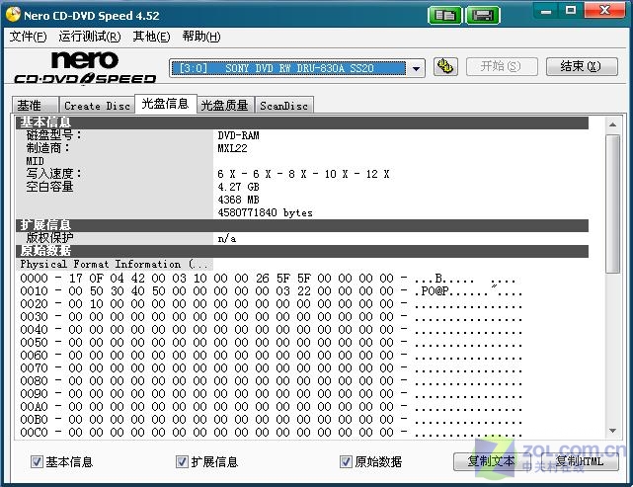
Task: Open the 文件(F) menu
Action: pos(28,37)
